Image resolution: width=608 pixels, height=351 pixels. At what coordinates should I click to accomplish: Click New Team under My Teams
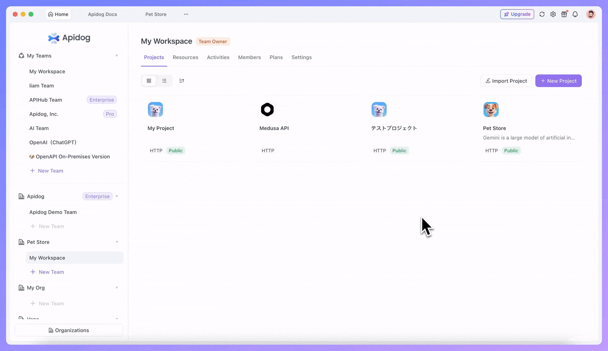pos(47,171)
